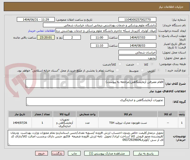Click the تاریخ نیاز column header
The image size is (190, 160).
pos(20,114)
